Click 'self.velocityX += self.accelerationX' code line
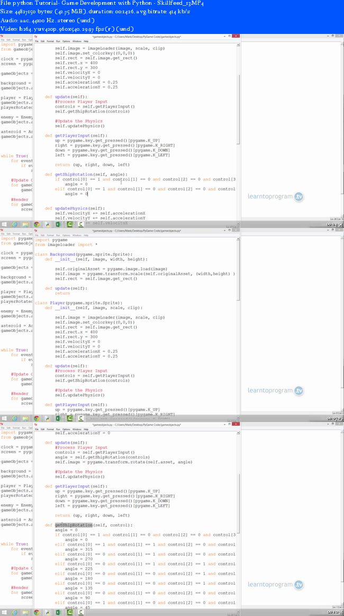The width and height of the screenshot is (344, 616). coord(100,213)
